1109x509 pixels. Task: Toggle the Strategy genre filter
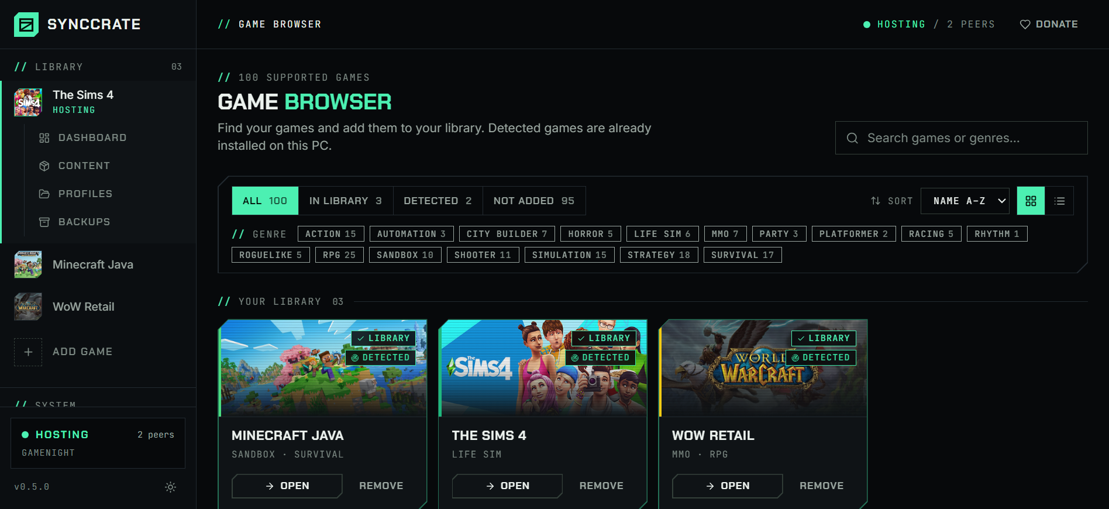[x=659, y=255]
